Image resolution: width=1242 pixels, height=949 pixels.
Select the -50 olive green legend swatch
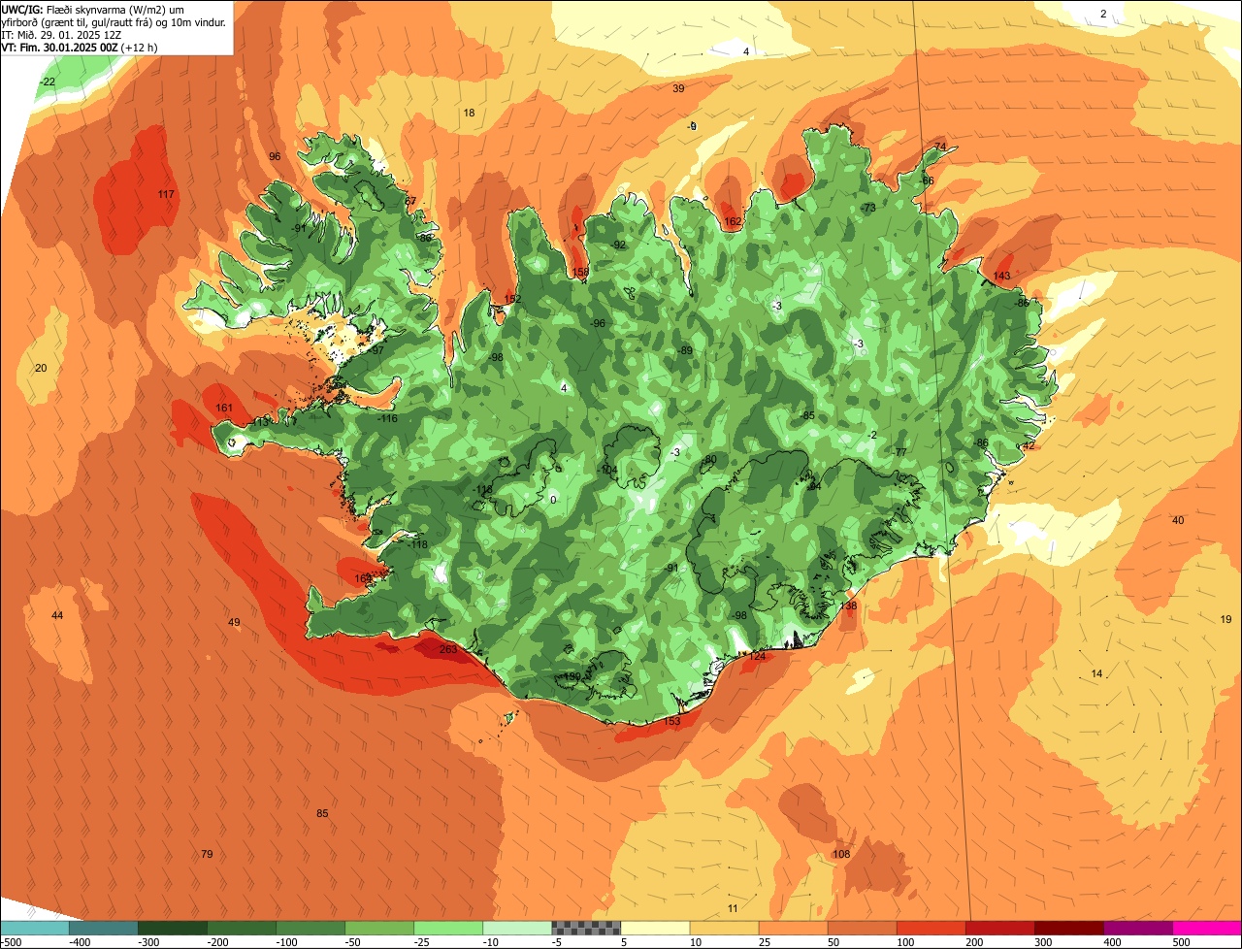[x=378, y=928]
